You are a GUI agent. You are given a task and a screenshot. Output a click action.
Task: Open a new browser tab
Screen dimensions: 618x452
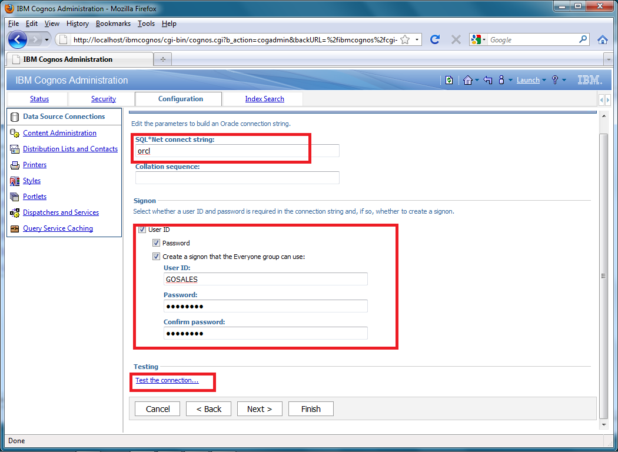click(163, 59)
